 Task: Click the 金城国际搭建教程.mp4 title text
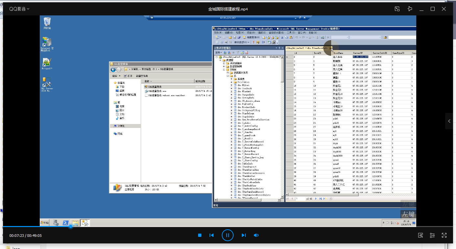pos(228,9)
